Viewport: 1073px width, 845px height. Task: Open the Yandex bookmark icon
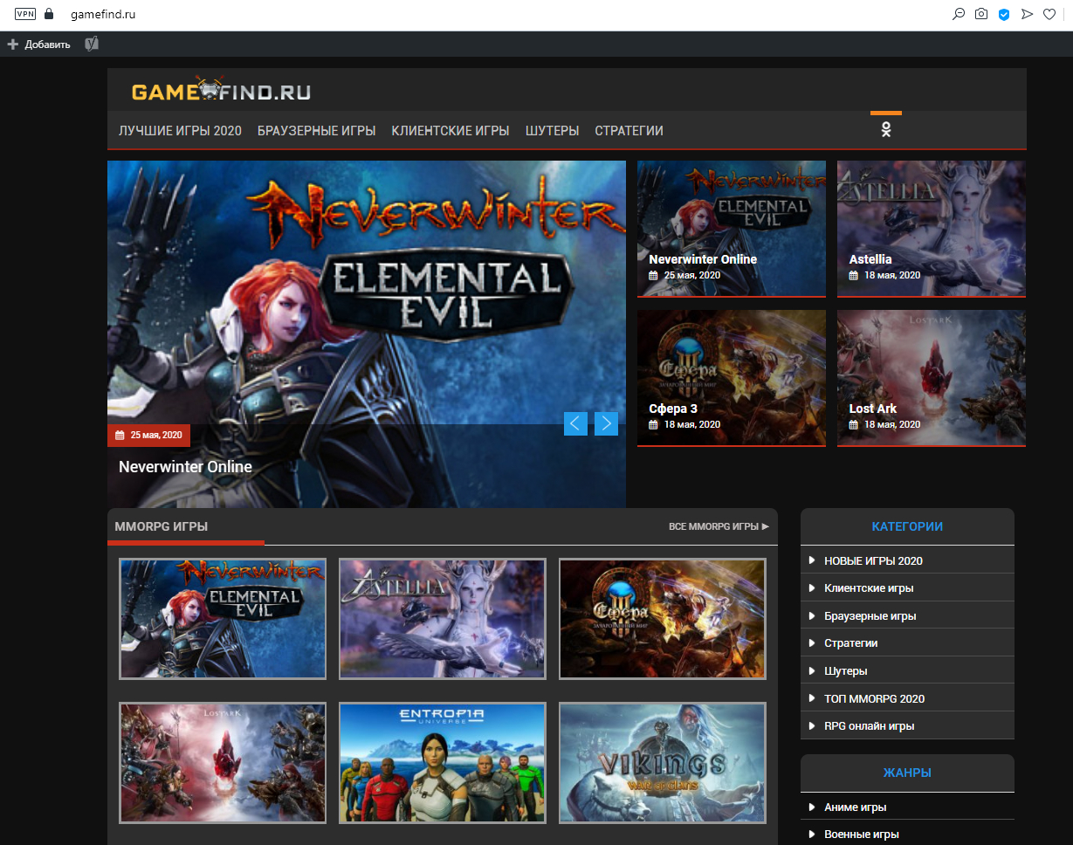tap(92, 44)
